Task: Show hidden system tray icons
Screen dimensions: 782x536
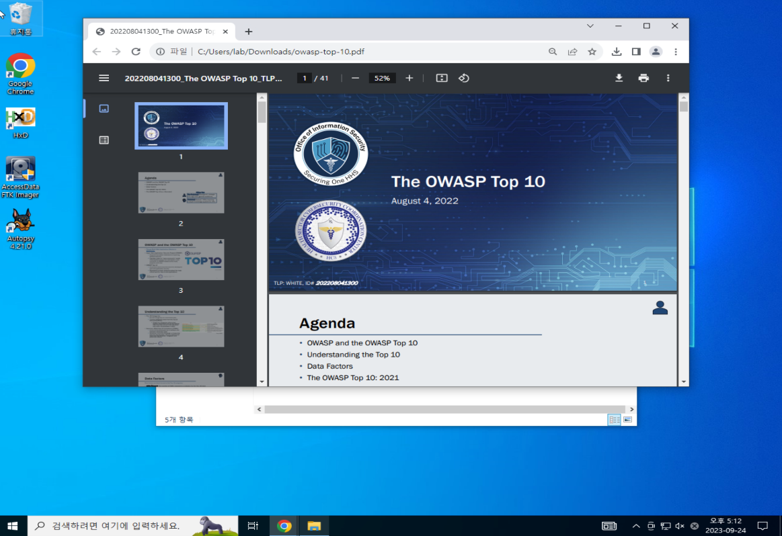Action: click(636, 526)
